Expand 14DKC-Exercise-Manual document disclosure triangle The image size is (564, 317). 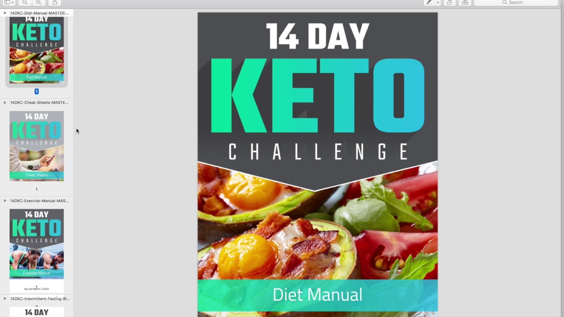click(5, 201)
